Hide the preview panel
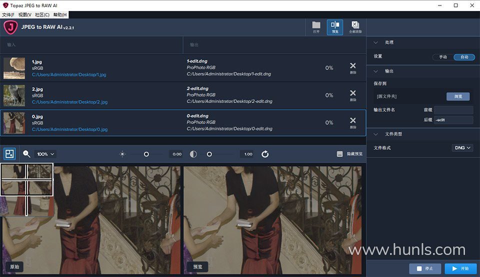Screen dimensions: 480x277 click(349, 154)
